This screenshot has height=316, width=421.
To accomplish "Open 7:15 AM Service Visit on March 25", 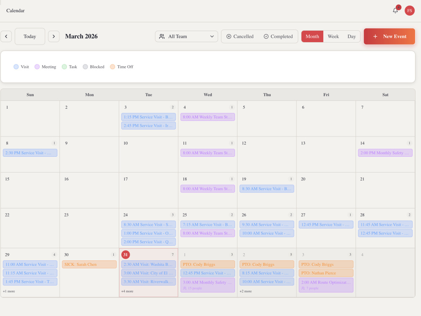I will tap(208, 225).
